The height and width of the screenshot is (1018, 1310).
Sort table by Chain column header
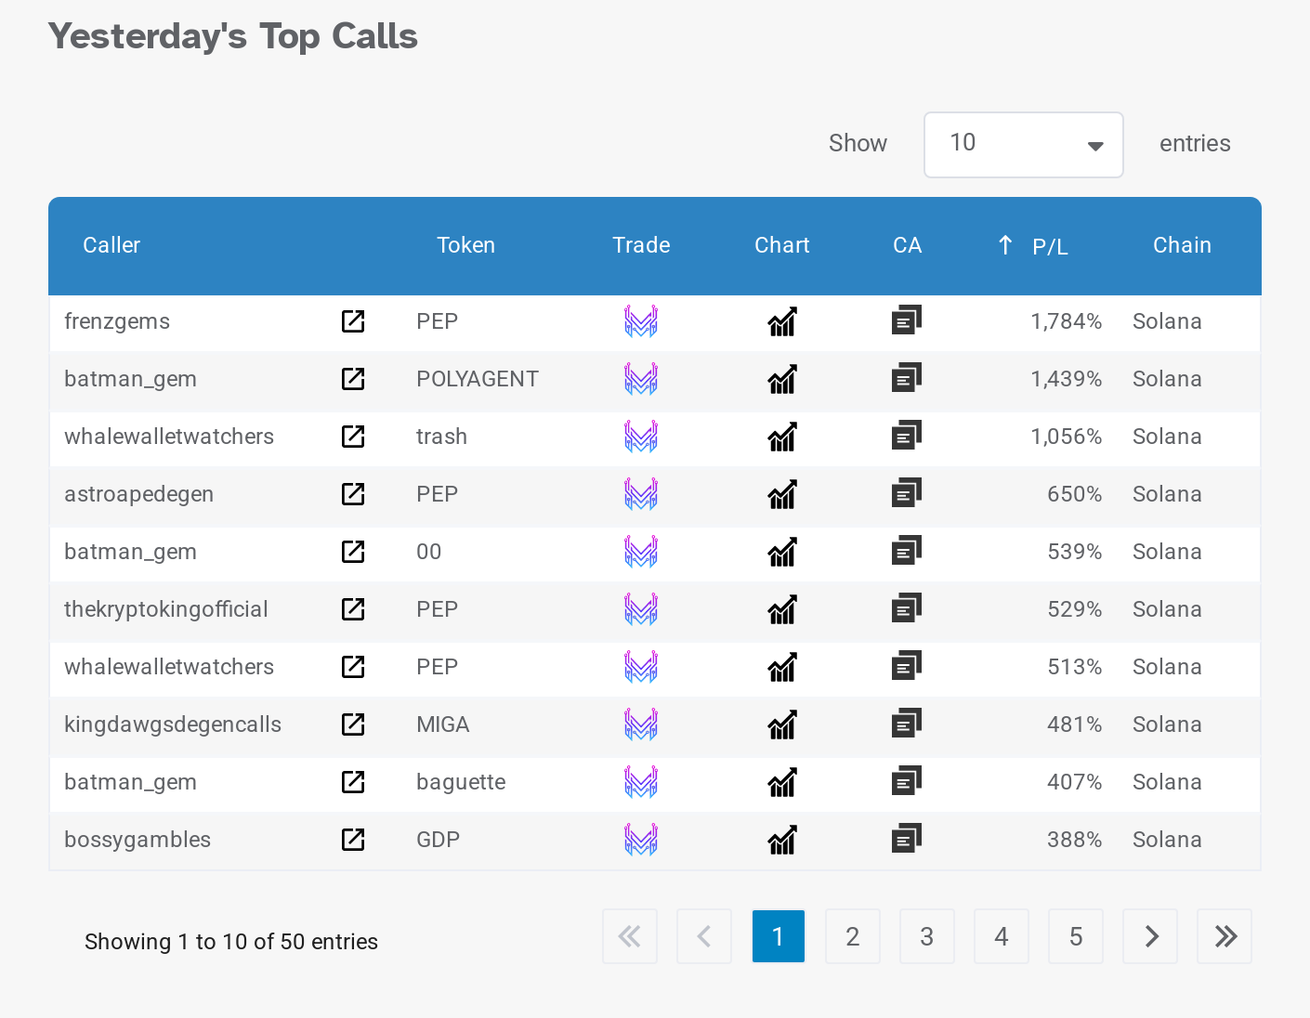1181,245
